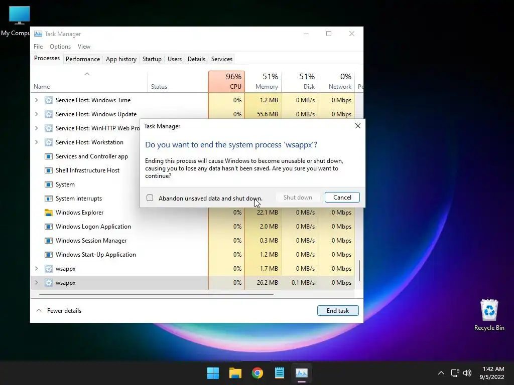Viewport: 514px width, 385px height.
Task: Click the Shut down button
Action: [x=298, y=198]
